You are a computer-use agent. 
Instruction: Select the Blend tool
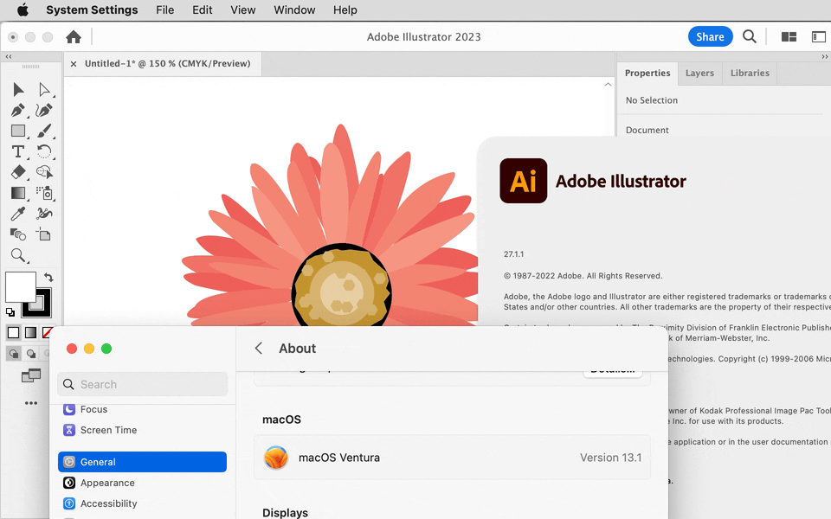(x=18, y=234)
